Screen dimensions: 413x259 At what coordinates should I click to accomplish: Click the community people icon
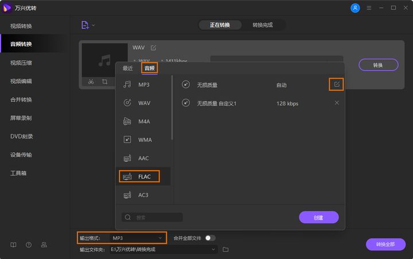[44, 245]
